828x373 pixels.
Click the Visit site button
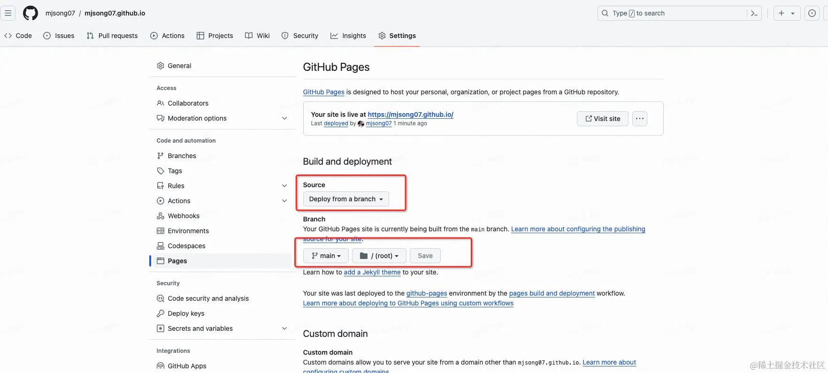coord(603,119)
